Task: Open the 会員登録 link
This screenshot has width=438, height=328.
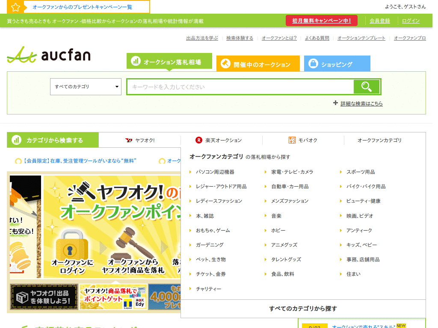Action: click(x=380, y=21)
